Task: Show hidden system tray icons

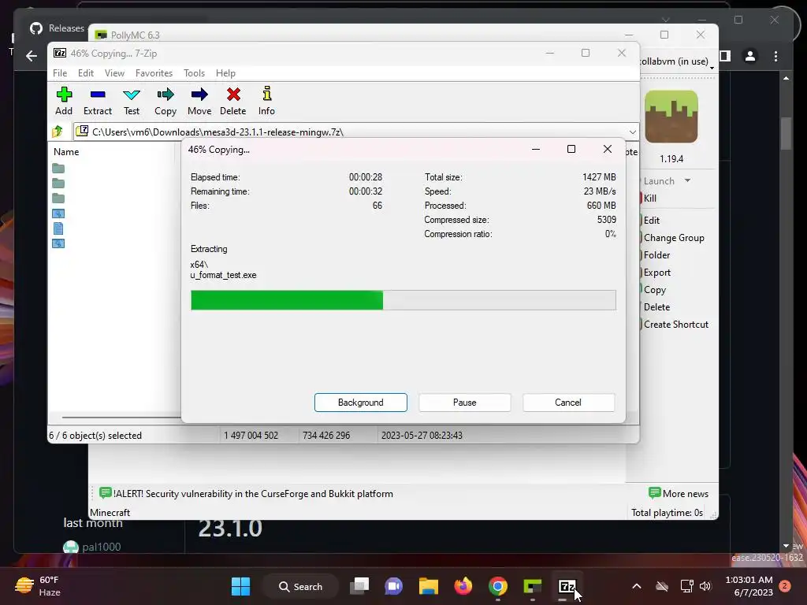Action: click(637, 586)
